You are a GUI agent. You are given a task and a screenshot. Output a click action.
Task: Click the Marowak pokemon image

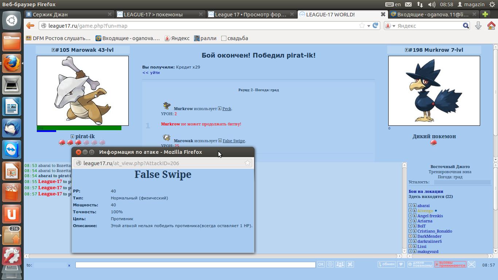83,91
